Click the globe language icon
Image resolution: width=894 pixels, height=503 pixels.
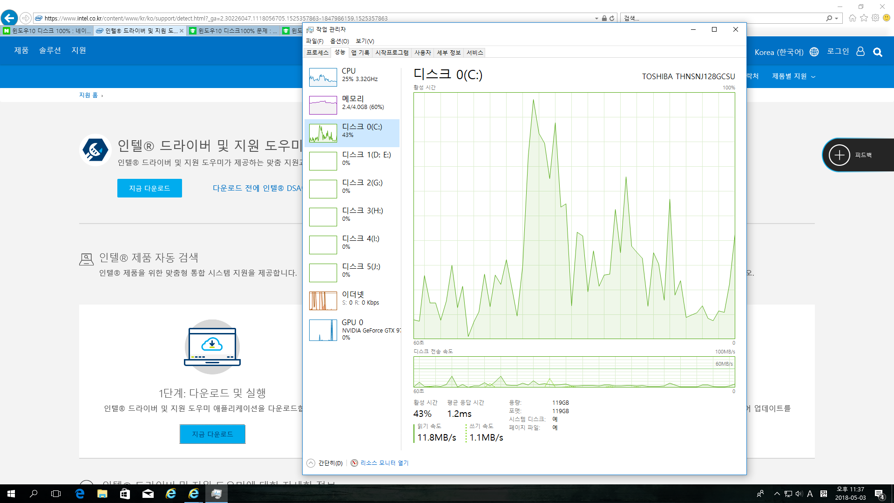[x=814, y=52]
